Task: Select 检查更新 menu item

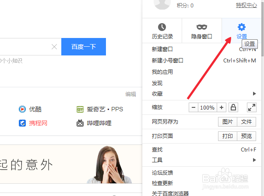Action: 202,183
